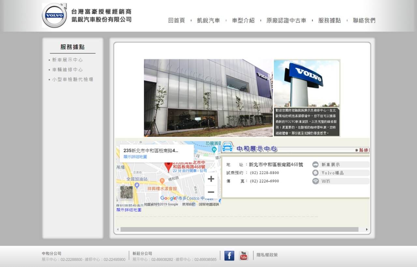The image size is (417, 267).
Task: Go to 回首頁 in navigation
Action: (177, 20)
